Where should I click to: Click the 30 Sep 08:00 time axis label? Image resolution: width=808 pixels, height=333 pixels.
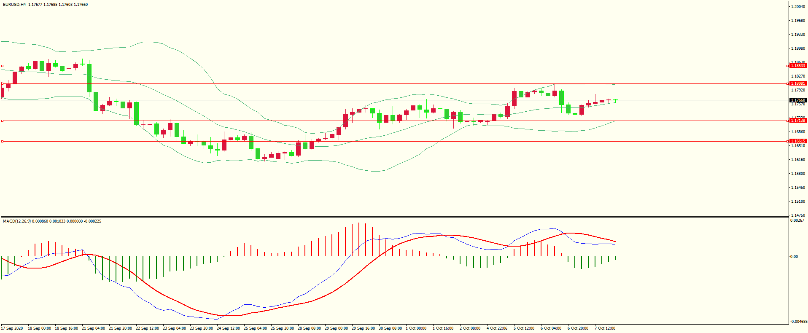coord(391,328)
